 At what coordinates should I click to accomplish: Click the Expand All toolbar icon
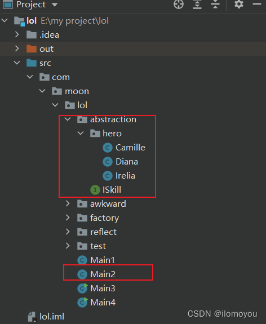[x=197, y=5]
